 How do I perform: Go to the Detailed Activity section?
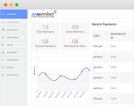(14, 30)
